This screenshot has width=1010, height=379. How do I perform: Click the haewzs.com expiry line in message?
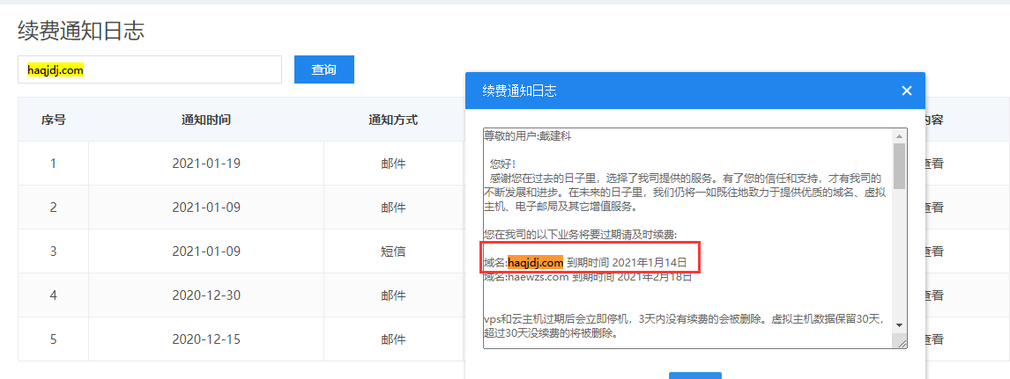pyautogui.click(x=587, y=278)
